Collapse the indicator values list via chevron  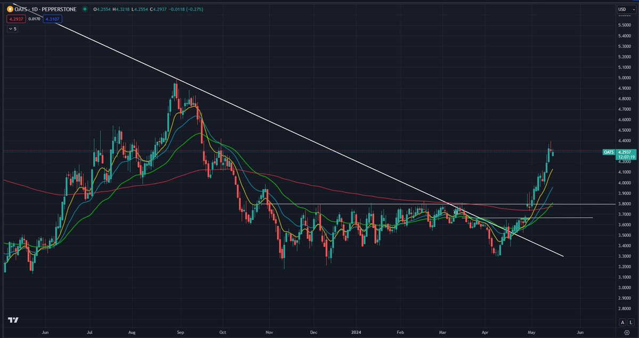12,29
